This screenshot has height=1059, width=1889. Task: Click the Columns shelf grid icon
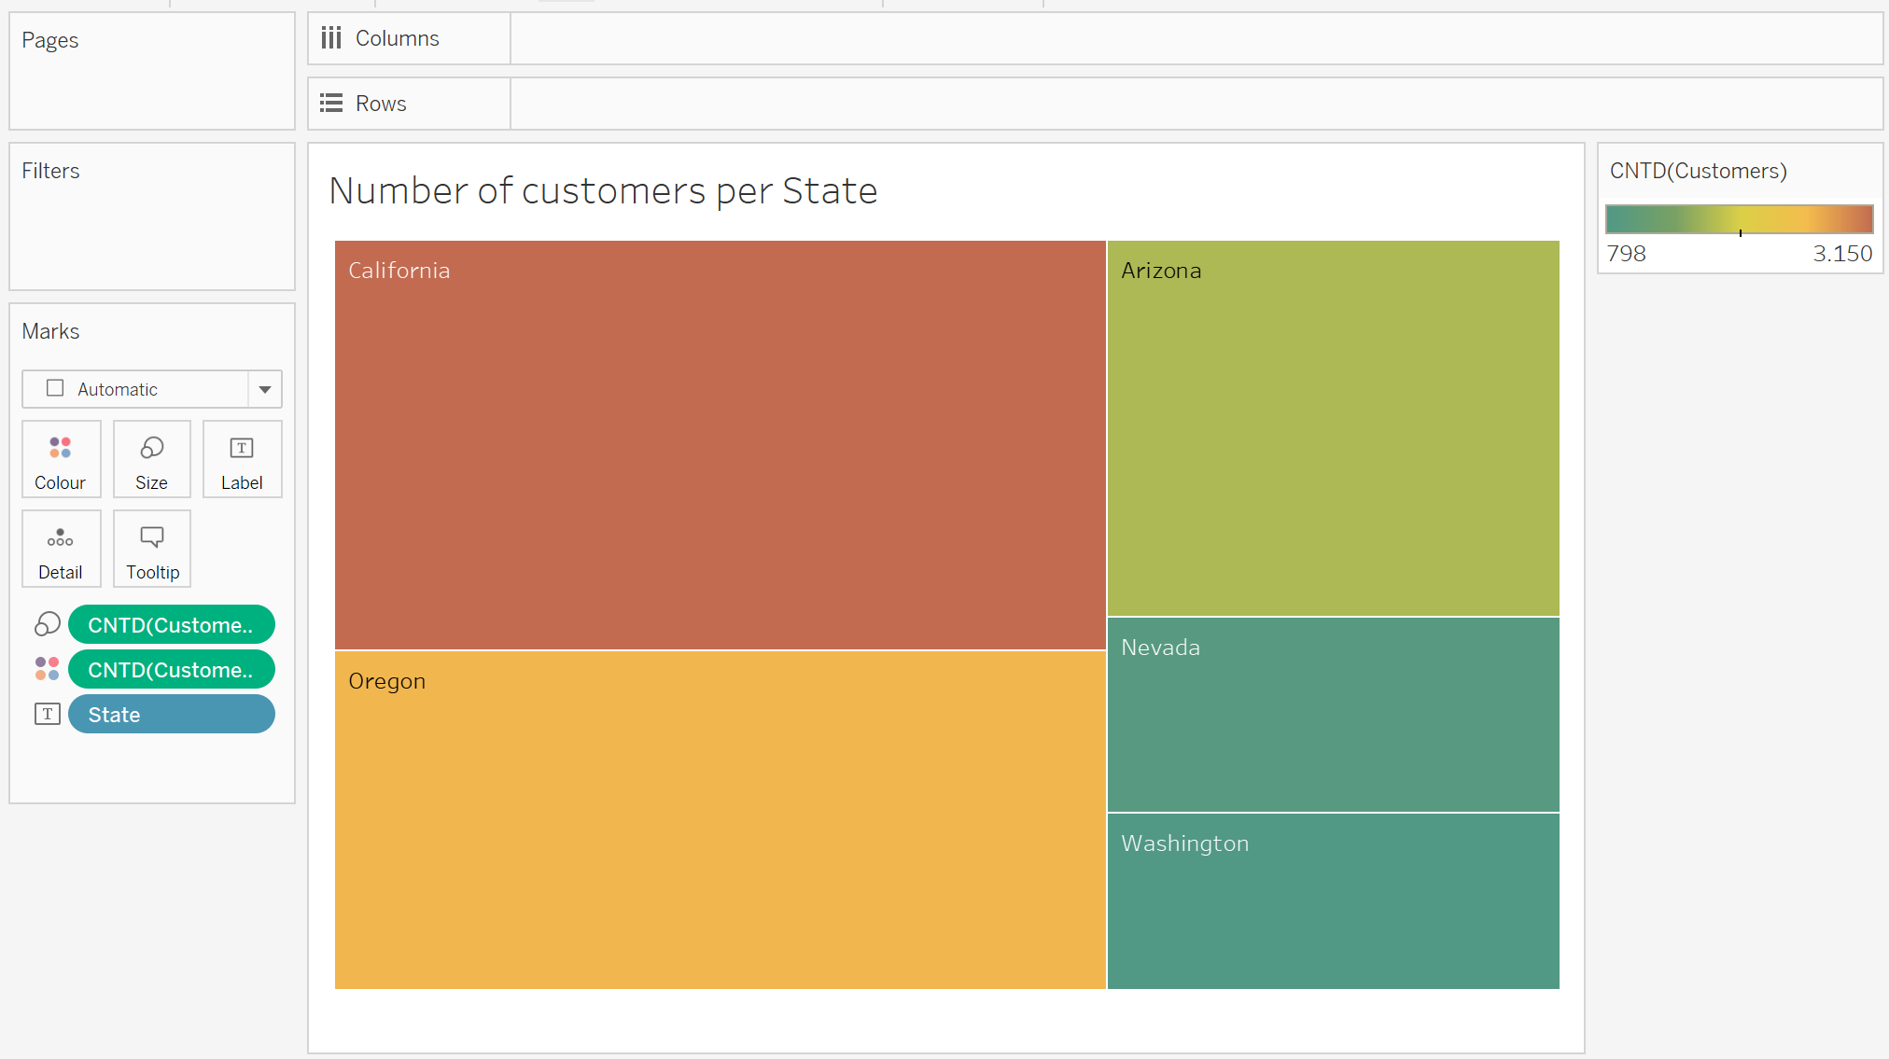331,37
